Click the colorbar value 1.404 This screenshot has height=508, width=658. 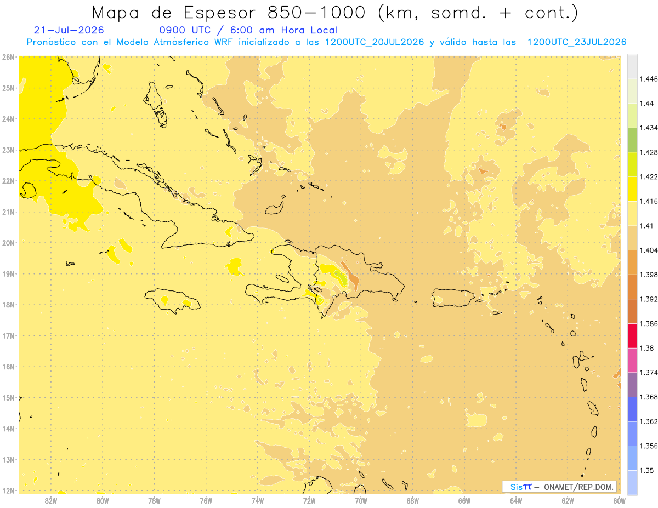(649, 250)
